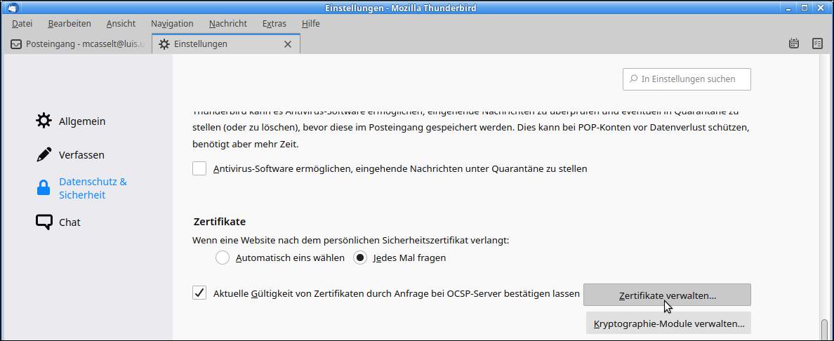The width and height of the screenshot is (834, 341).
Task: Uncheck OCSP-Server validity checkbox
Action: coord(199,293)
